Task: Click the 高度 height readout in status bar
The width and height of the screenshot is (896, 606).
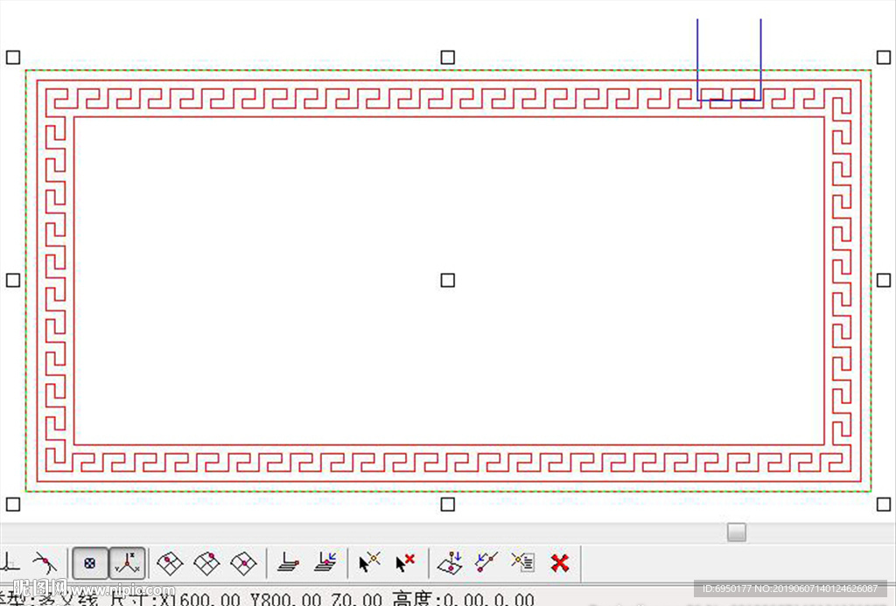Action: click(464, 599)
